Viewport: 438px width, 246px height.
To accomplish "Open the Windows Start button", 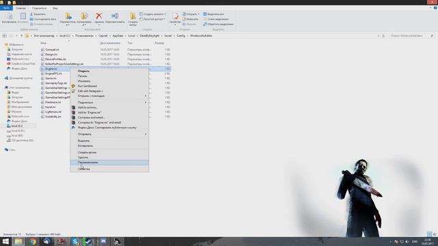I will pos(5,241).
